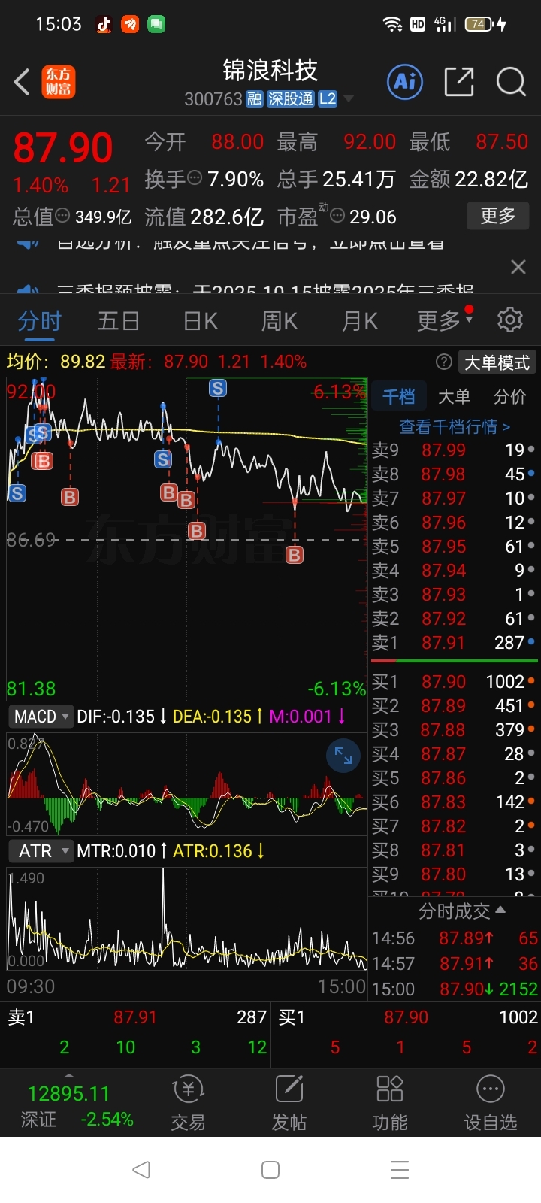Tap the current price 87.90 headline
The image size is (541, 1203).
pos(63,147)
